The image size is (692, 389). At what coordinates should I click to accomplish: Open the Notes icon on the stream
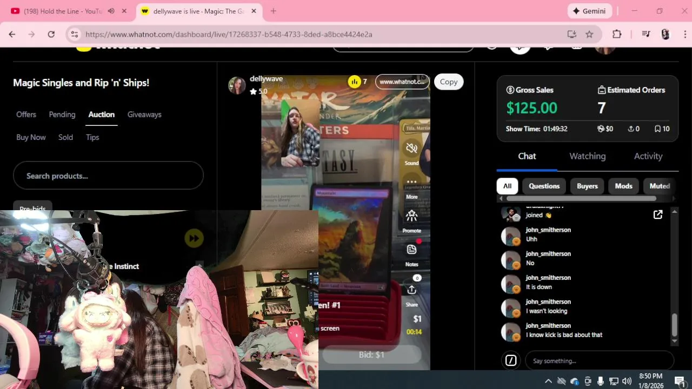pos(411,250)
